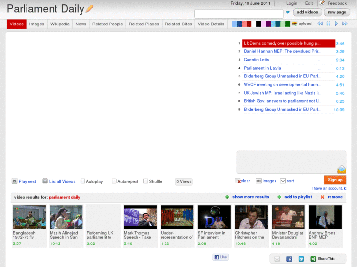The image size is (357, 267).
Task: Pick the black theme swatch
Action: (259, 24)
